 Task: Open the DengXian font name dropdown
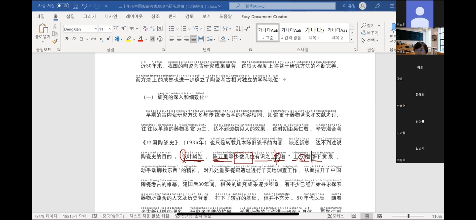(x=96, y=29)
